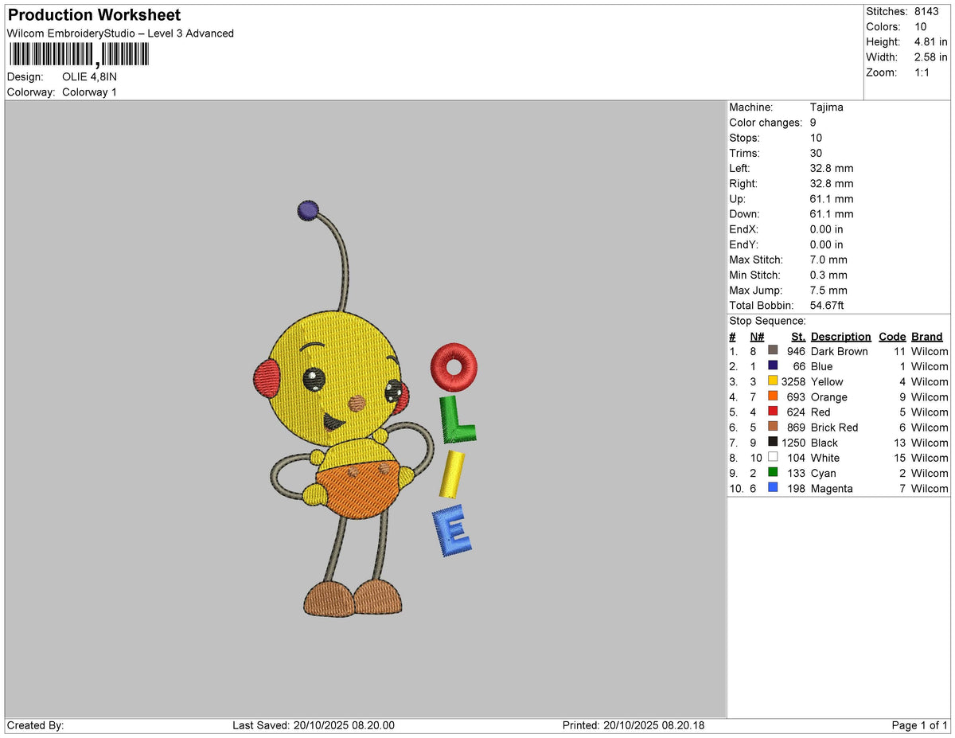
Task: Click the Max Stitch value 7.0 mm
Action: point(828,260)
